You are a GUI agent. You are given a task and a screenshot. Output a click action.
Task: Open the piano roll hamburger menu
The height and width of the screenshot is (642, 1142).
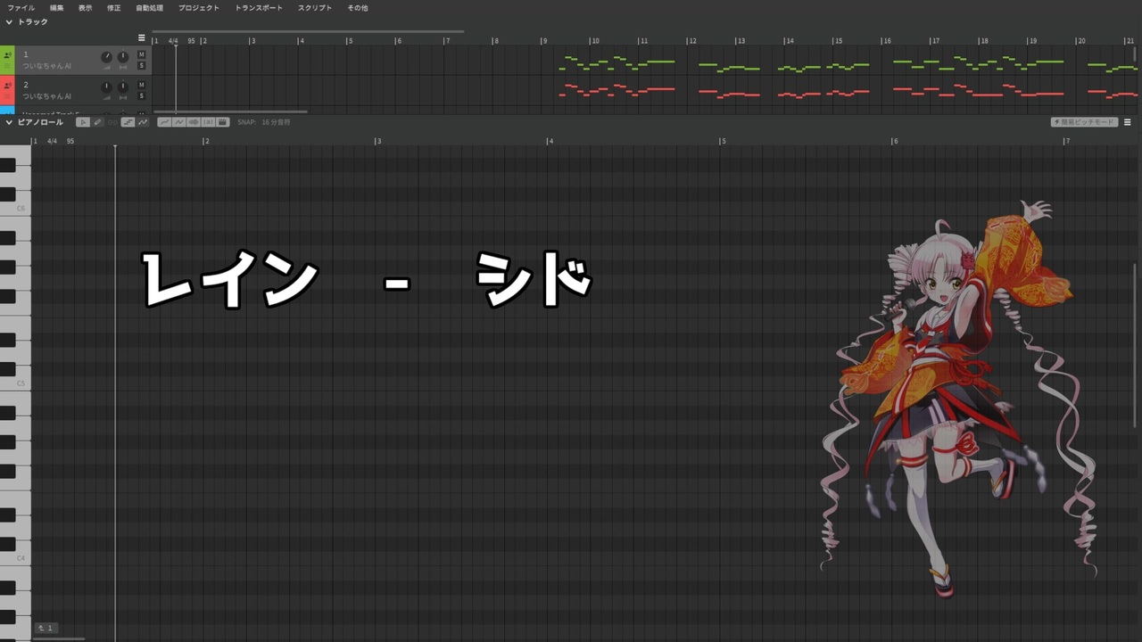1127,122
